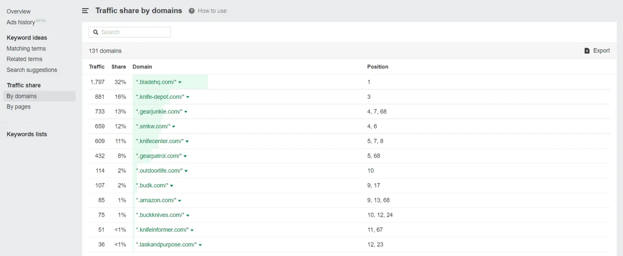
Task: Expand the knife-depot.com dropdown arrow
Action: click(188, 97)
